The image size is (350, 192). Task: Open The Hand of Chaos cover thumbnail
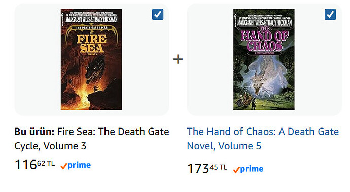(264, 59)
